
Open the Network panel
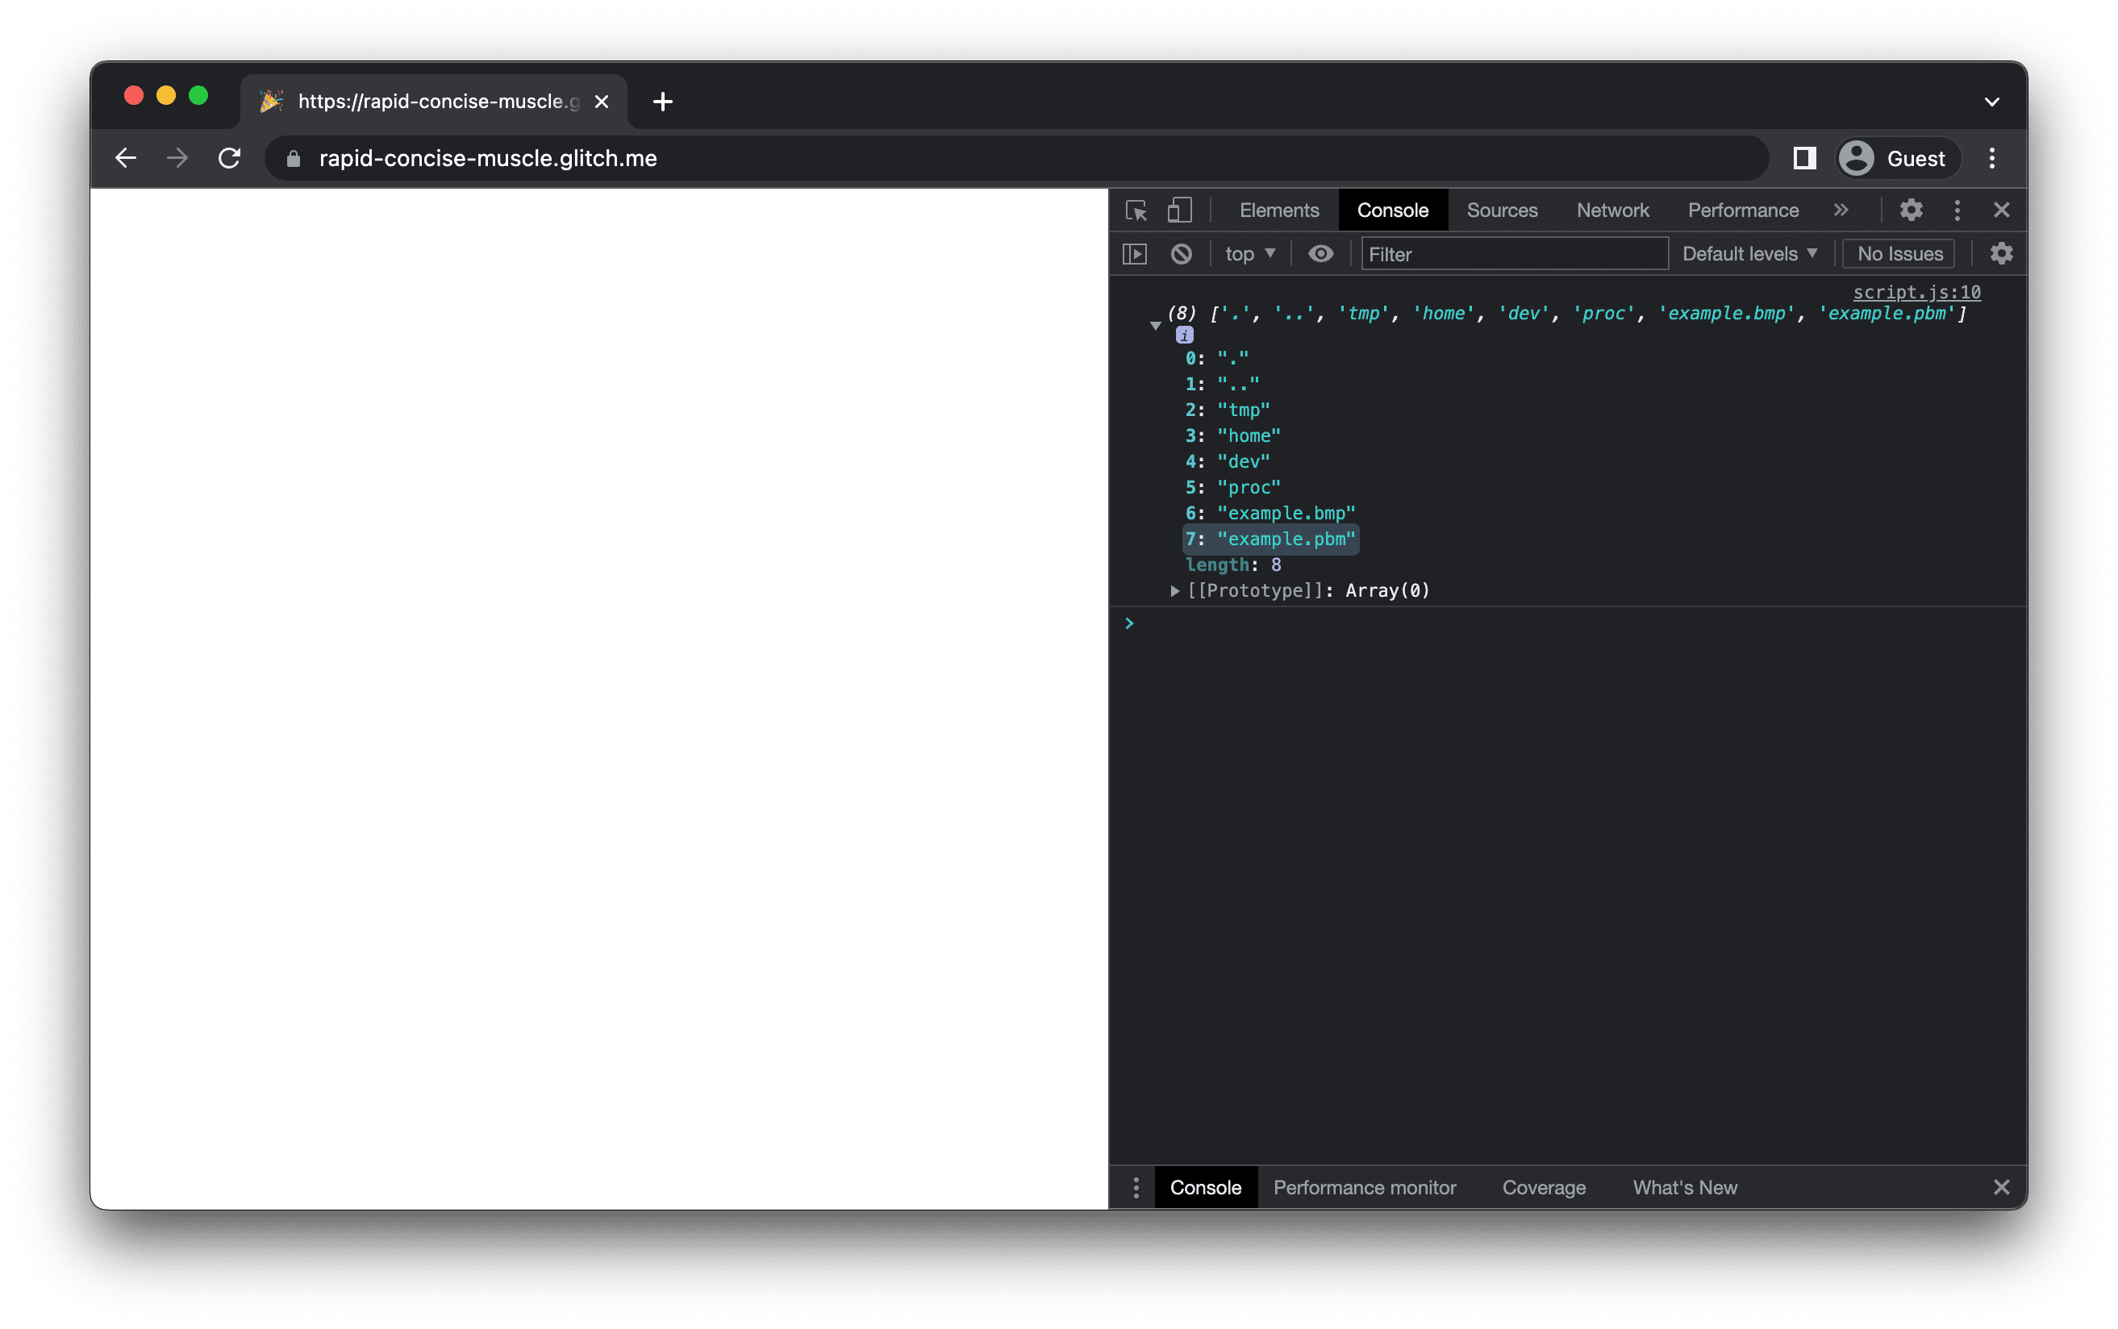pos(1612,210)
